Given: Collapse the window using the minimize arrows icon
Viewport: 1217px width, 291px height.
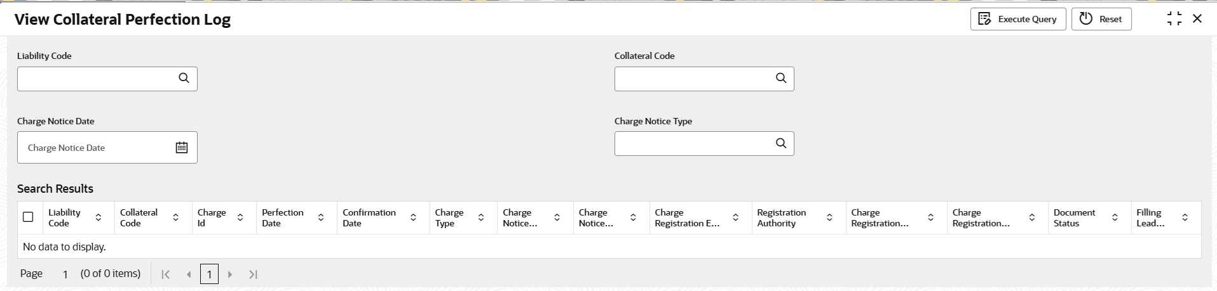Looking at the screenshot, I should 1174,19.
